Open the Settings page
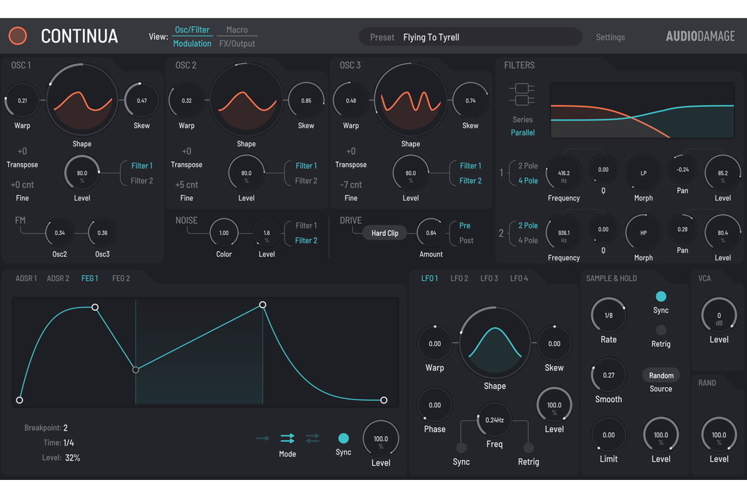 click(610, 37)
